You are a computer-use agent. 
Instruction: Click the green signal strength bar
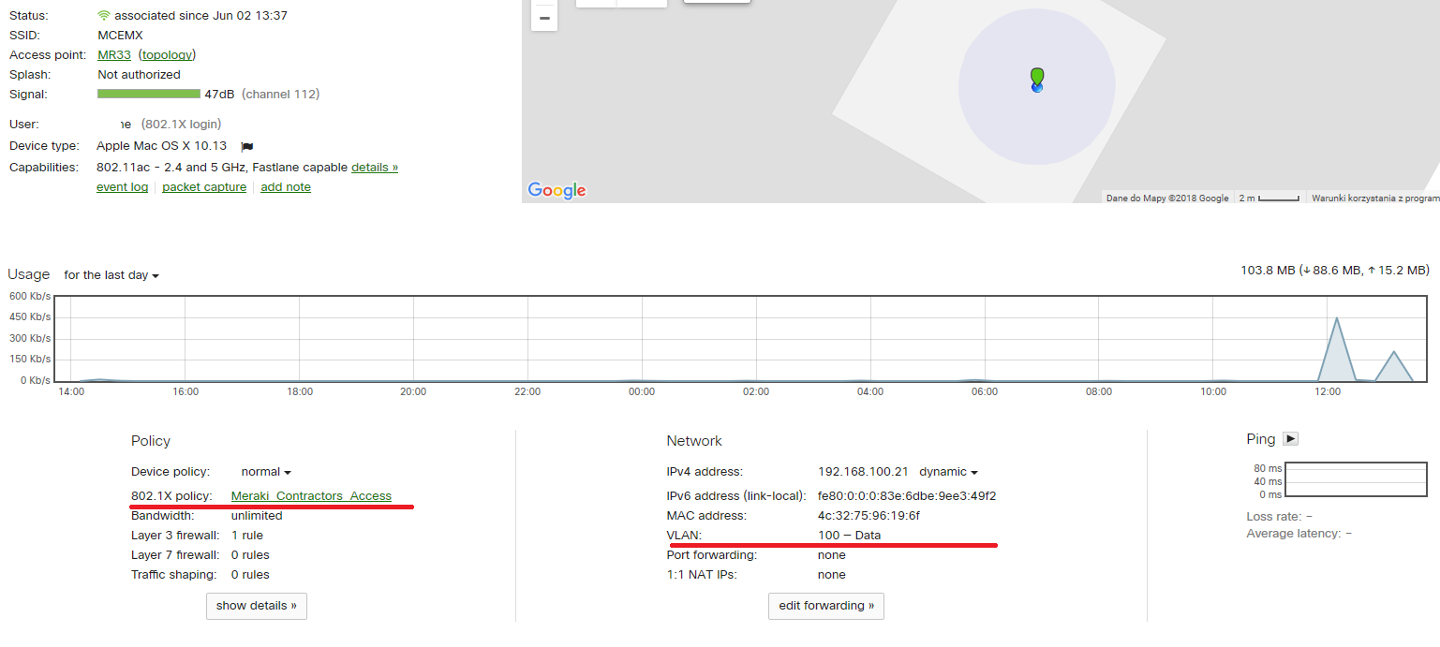149,94
